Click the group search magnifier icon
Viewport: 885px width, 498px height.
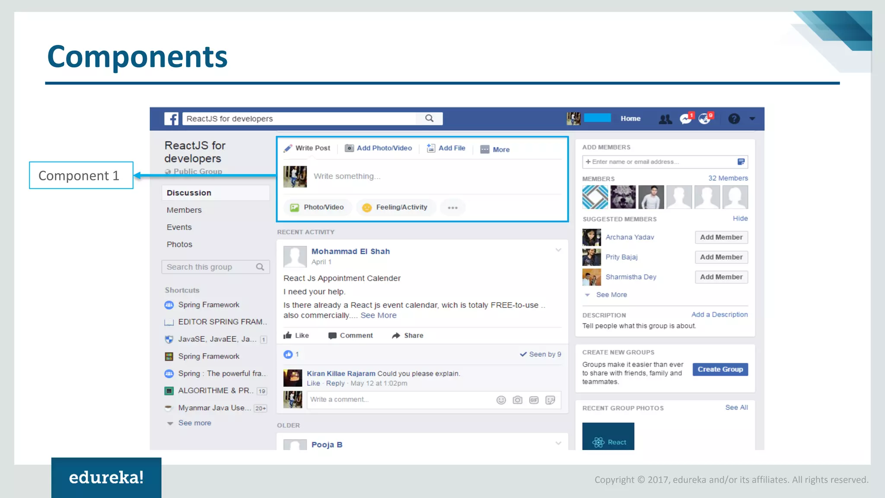(x=260, y=267)
